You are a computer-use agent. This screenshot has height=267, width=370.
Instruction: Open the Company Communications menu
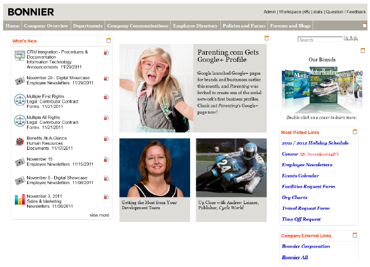point(137,26)
